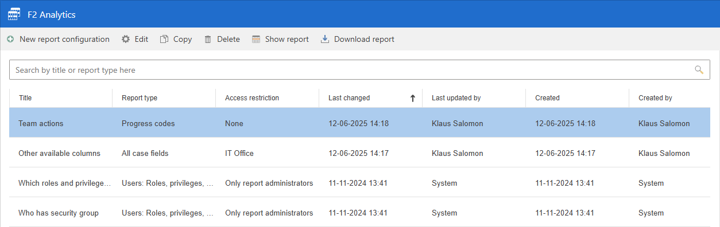Select the Other available columns report
The width and height of the screenshot is (720, 227).
[x=360, y=153]
